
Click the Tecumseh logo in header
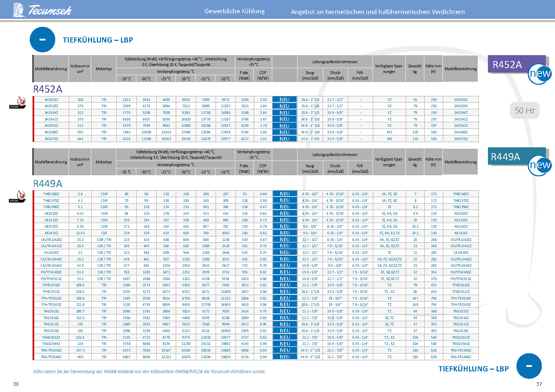42,10
